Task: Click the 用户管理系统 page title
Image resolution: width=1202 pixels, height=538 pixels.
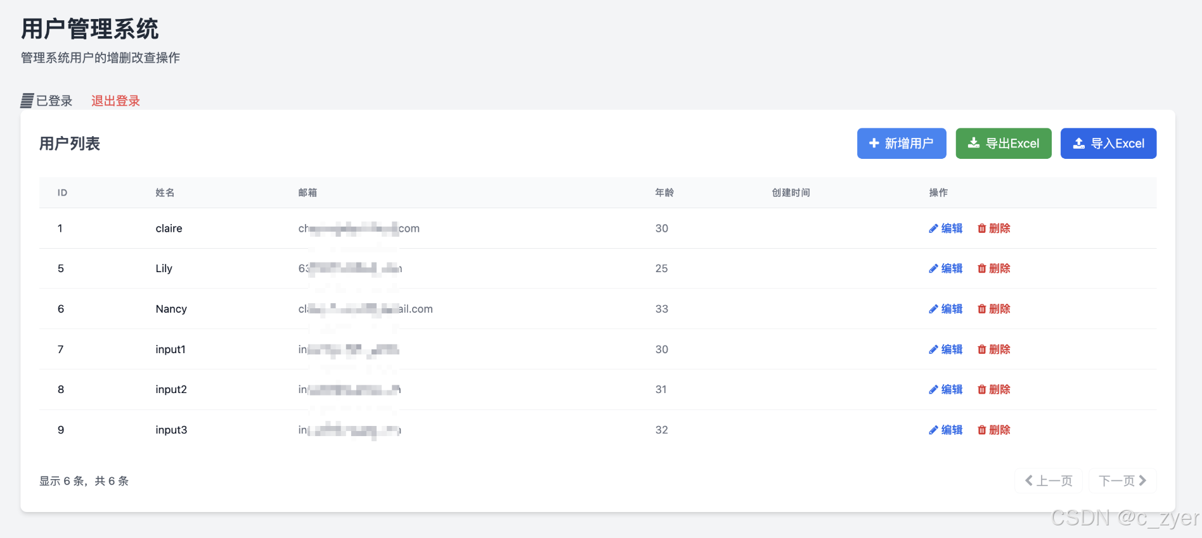Action: 89,29
